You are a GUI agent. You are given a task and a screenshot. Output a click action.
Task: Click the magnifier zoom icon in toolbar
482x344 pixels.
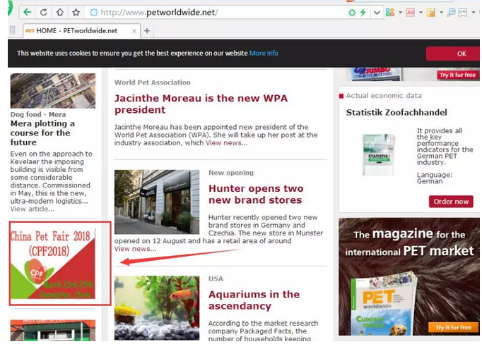pos(450,12)
